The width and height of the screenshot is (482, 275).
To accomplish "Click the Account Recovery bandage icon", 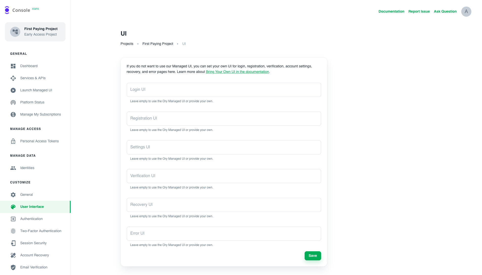I will [13, 255].
